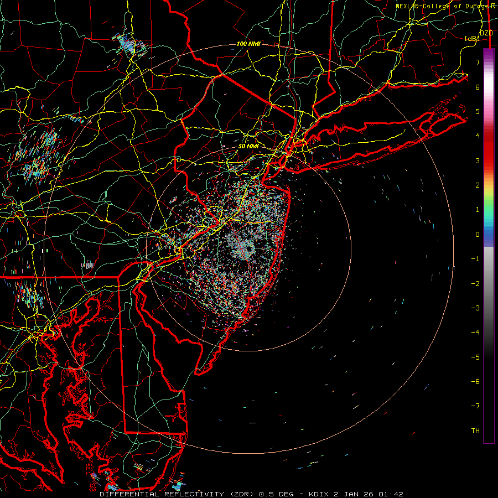
Task: Click the KDIX radar site center point
Action: tap(249, 248)
